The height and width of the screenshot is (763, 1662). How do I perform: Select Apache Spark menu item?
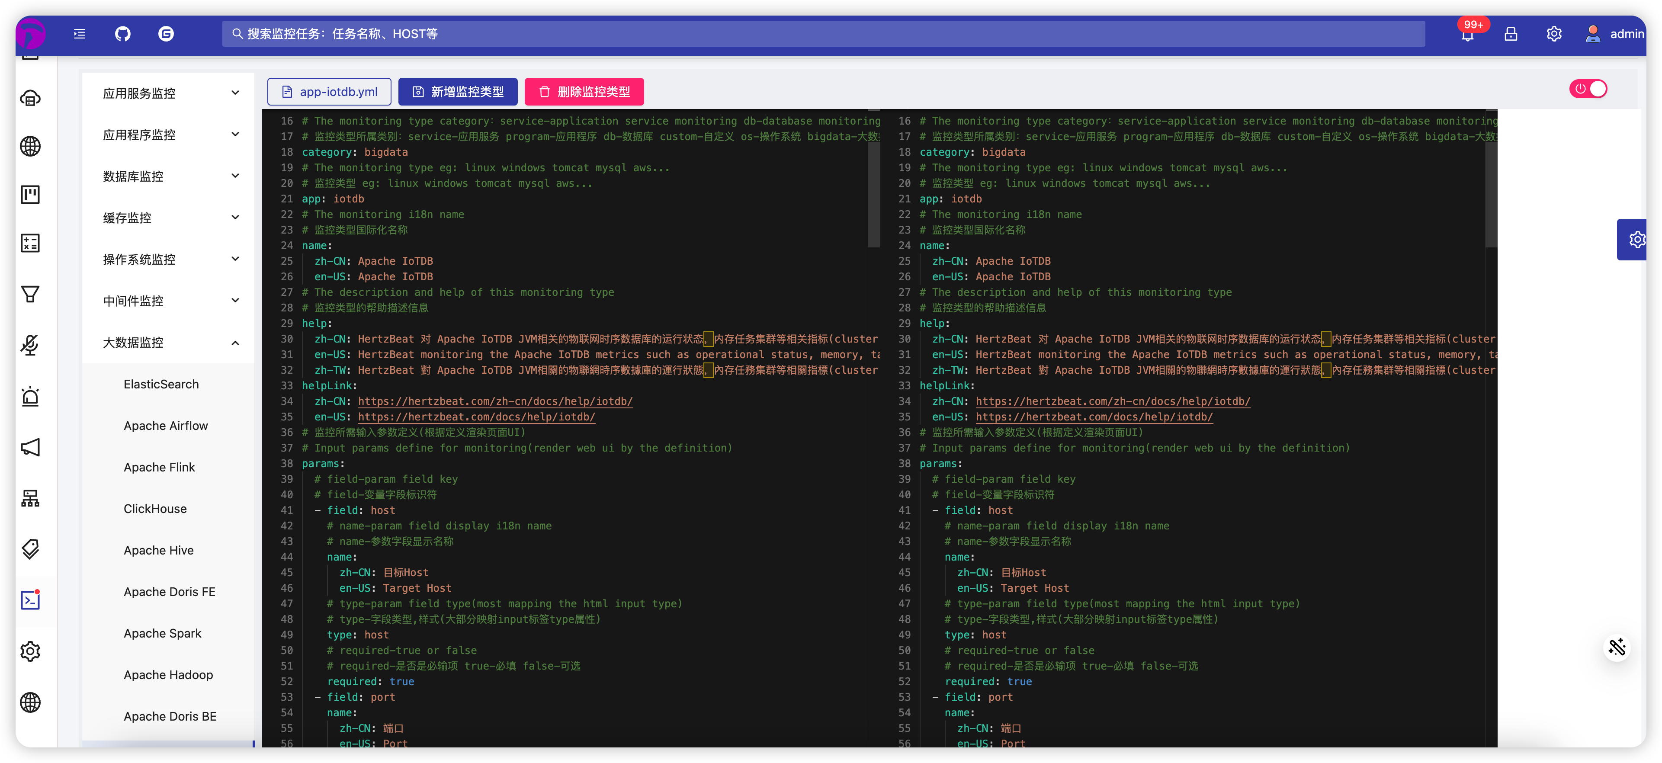(163, 633)
